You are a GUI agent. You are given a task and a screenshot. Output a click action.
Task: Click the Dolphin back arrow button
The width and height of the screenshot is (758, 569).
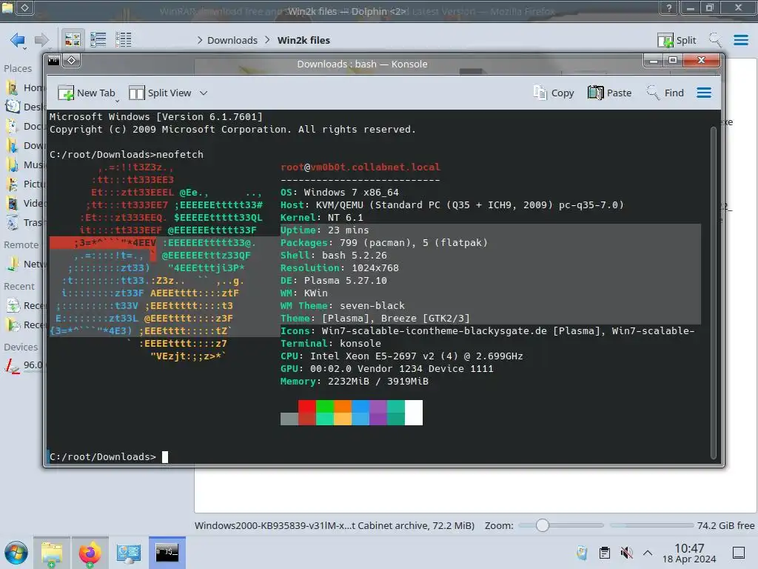tap(18, 40)
